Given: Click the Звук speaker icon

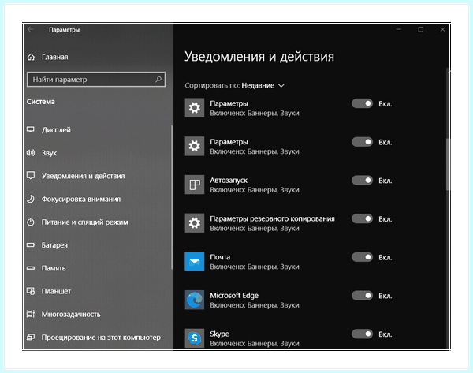Looking at the screenshot, I should [x=31, y=153].
